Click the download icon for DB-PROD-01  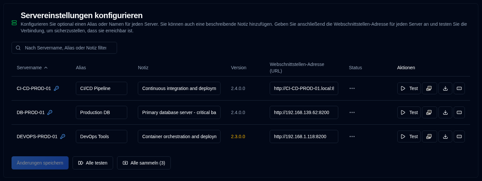445,112
